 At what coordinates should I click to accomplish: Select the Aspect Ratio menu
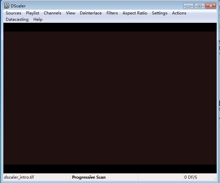click(x=135, y=13)
